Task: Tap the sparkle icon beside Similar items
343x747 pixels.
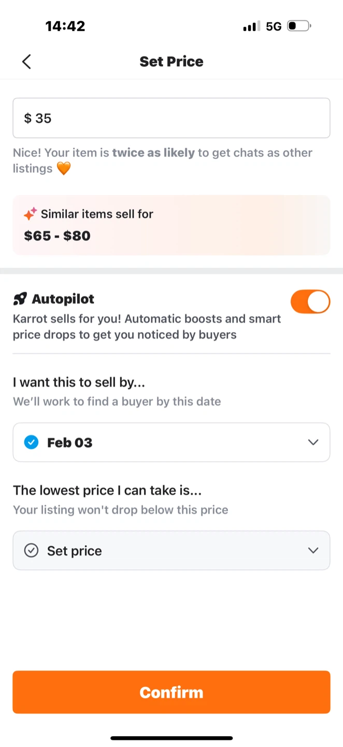Action: [x=30, y=214]
